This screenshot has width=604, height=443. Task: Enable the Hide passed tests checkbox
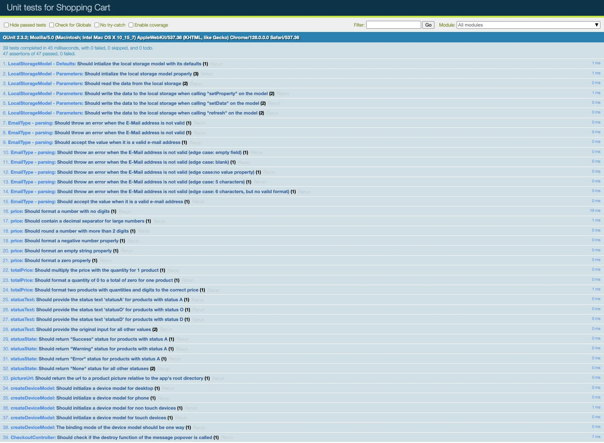6,25
